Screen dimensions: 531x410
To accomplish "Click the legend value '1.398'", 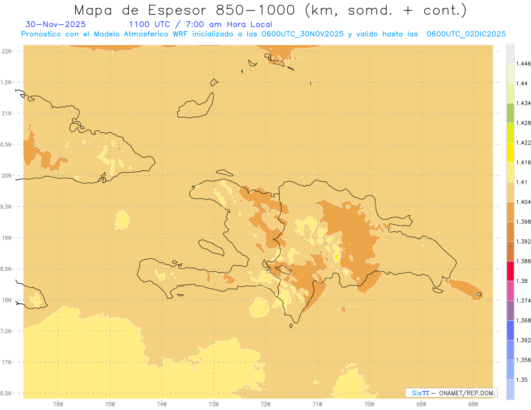I will click(x=523, y=222).
